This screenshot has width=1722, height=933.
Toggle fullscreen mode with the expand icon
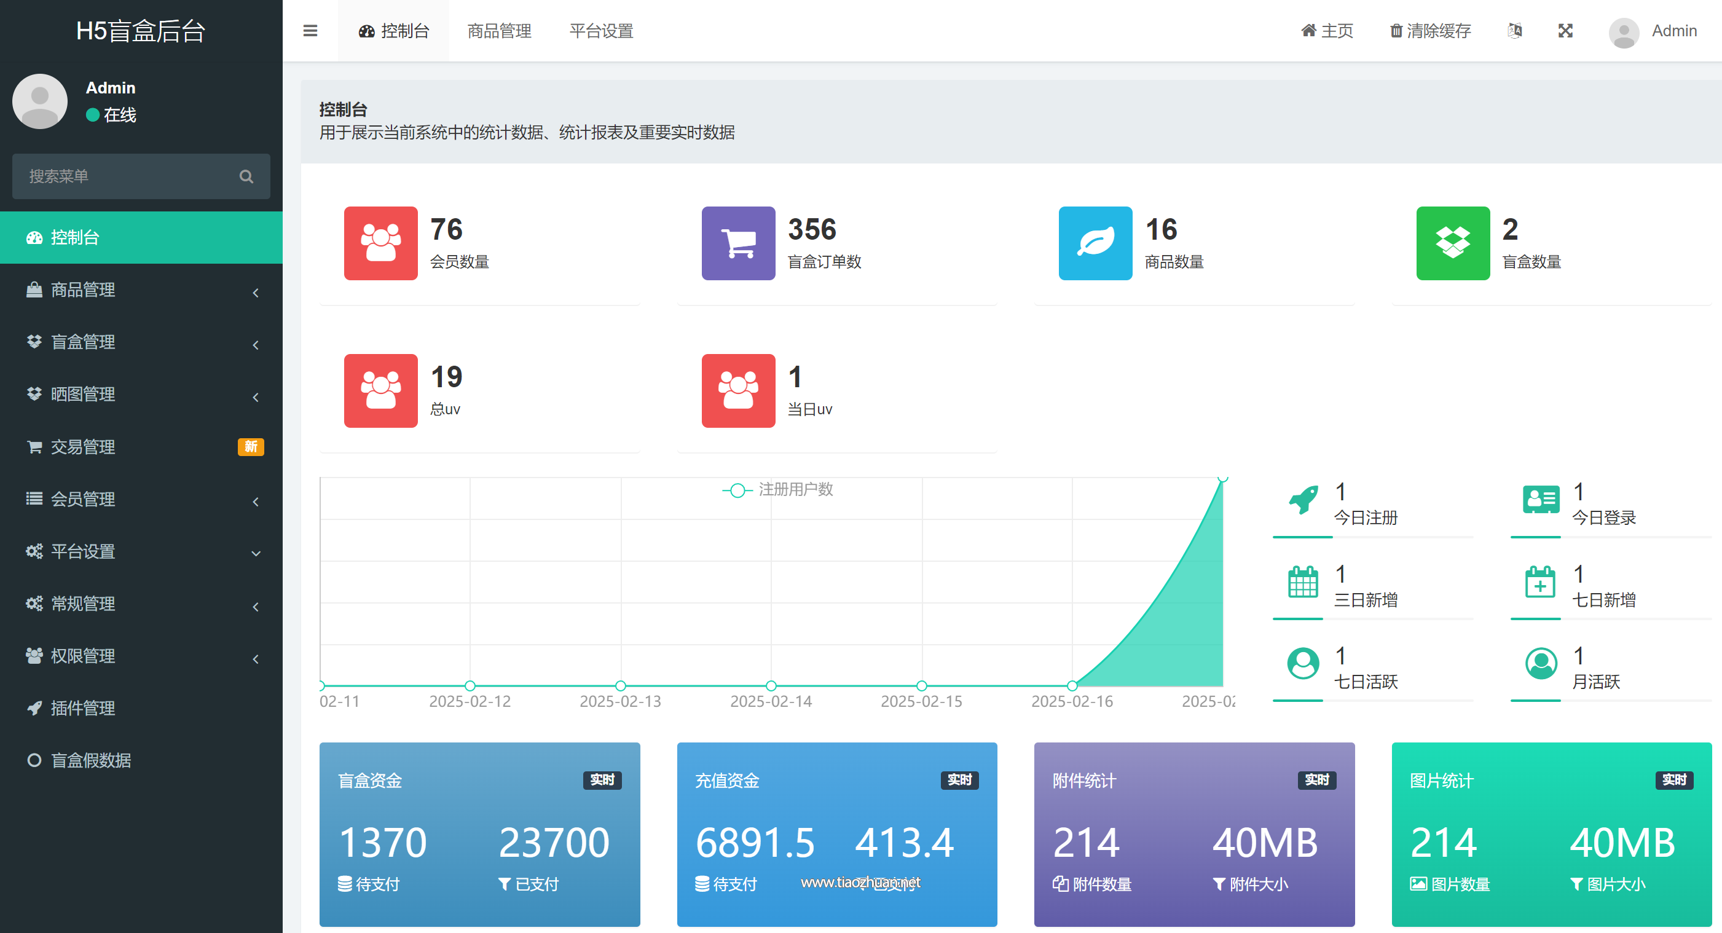[x=1565, y=31]
